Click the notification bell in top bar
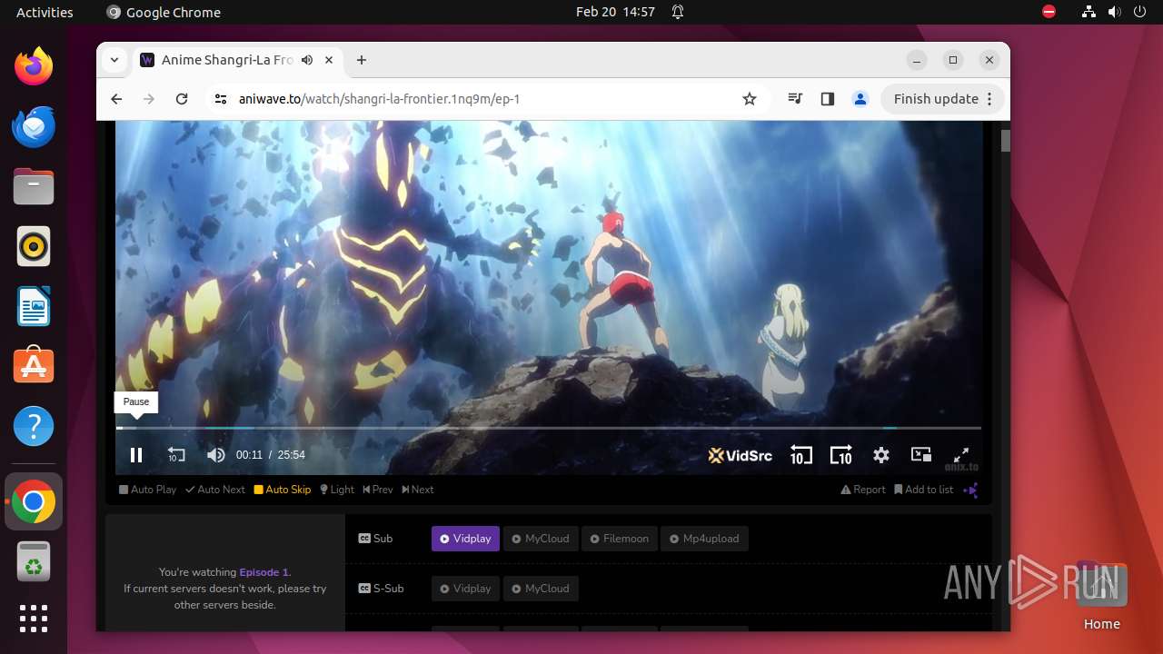The height and width of the screenshot is (654, 1163). pyautogui.click(x=678, y=12)
